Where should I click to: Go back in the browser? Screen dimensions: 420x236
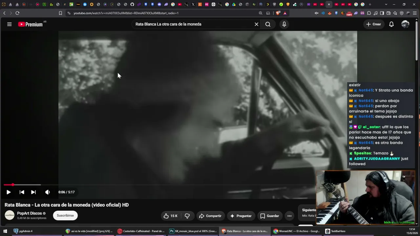4,13
